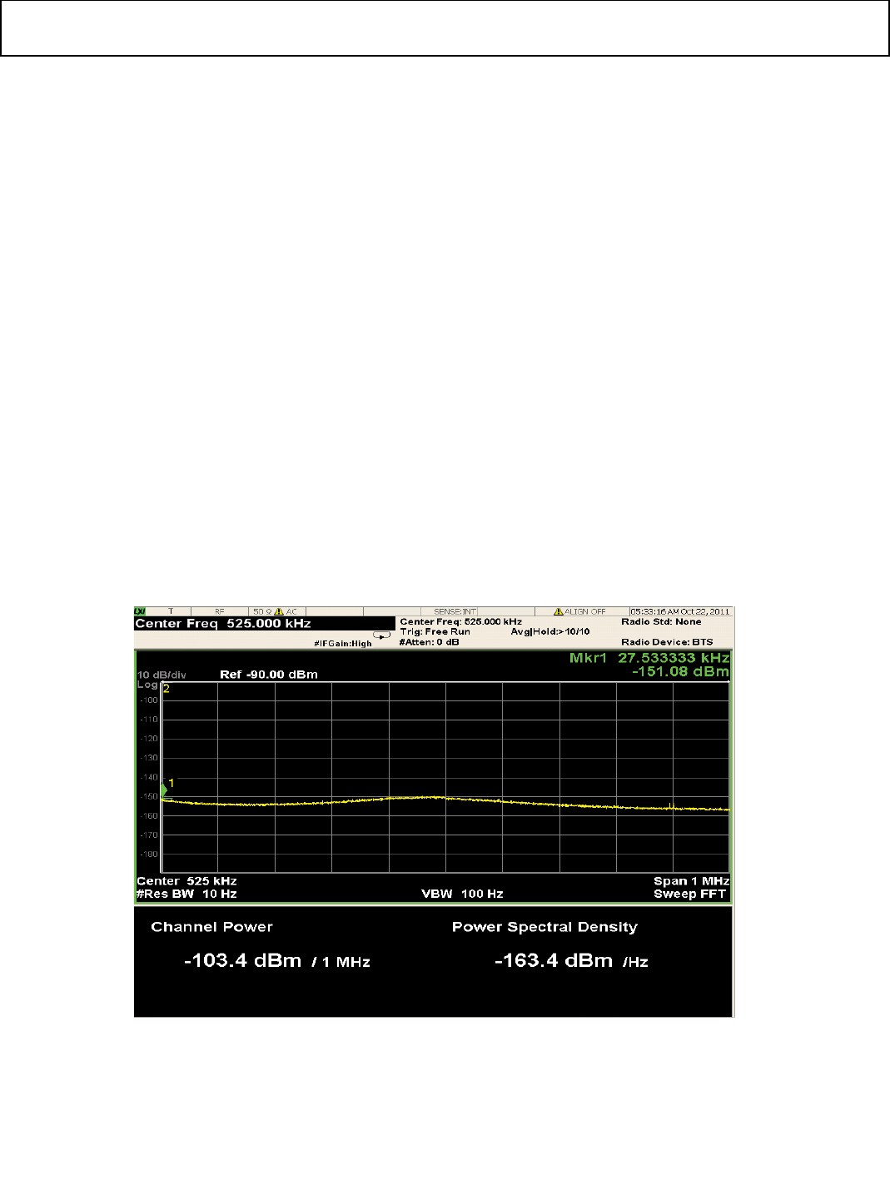Image resolution: width=890 pixels, height=1201 pixels.
Task: Click Radio Std: None label
Action: (662, 622)
